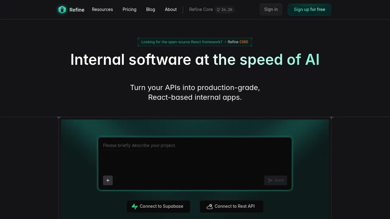Screen dimensions: 390x219
Task: Click Sign up for free
Action: click(x=310, y=10)
